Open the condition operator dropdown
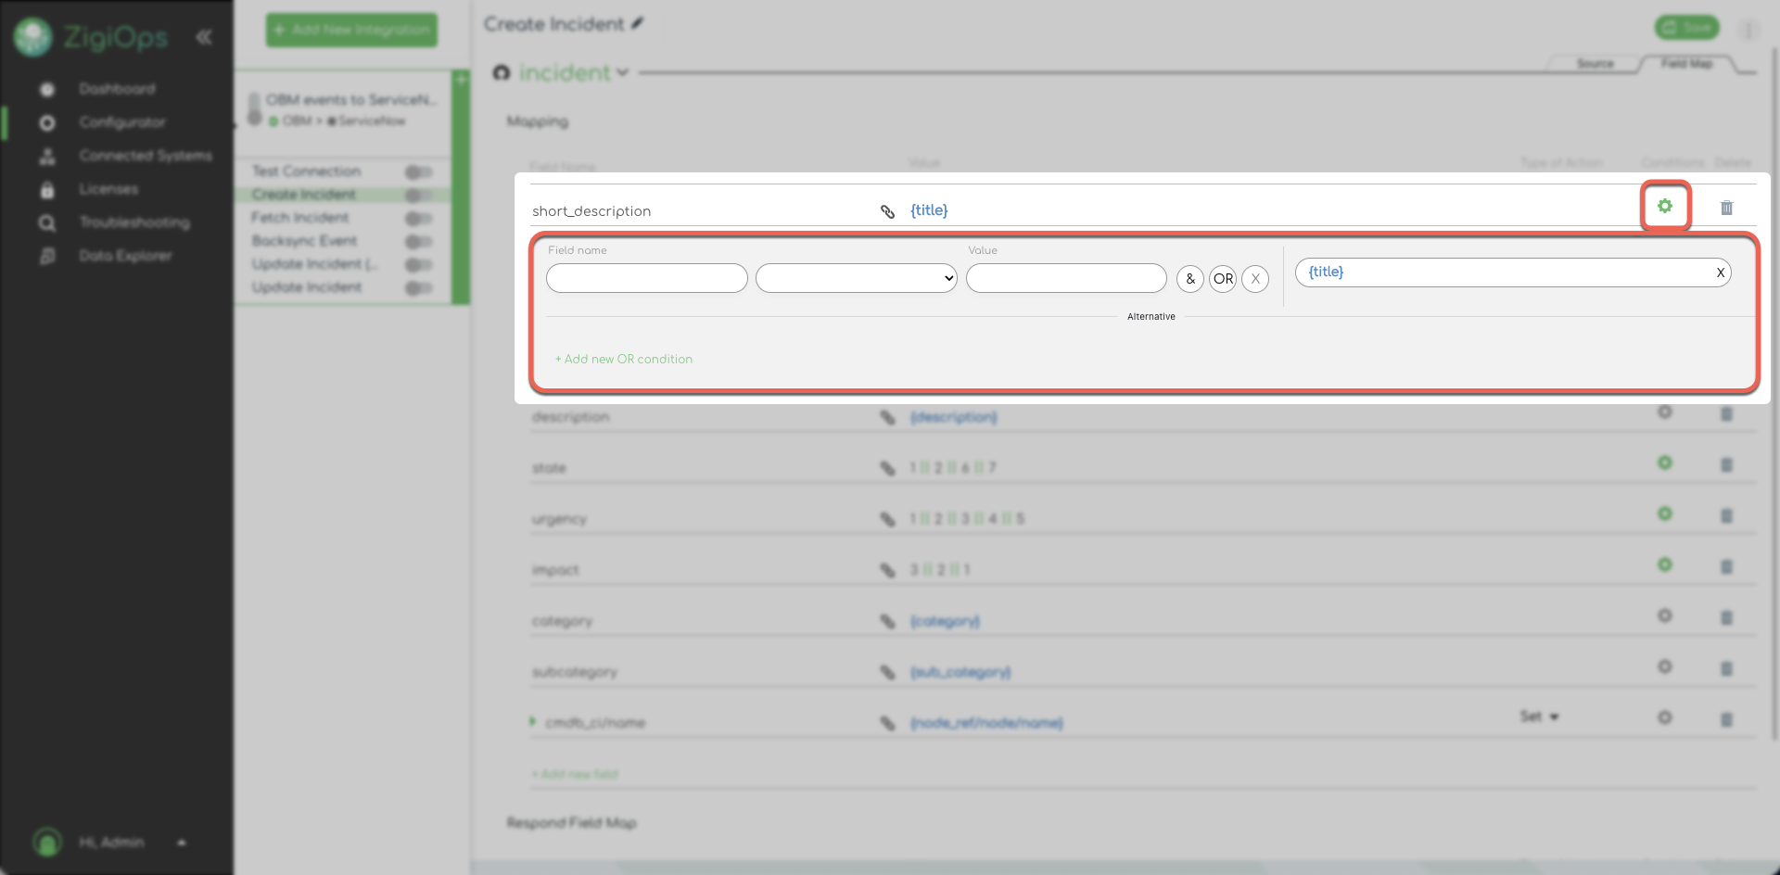Image resolution: width=1780 pixels, height=875 pixels. [856, 278]
